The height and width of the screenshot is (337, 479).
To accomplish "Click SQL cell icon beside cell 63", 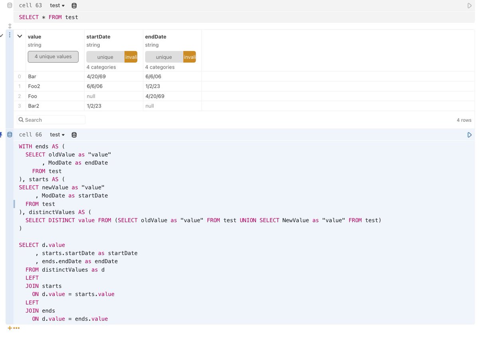I will 10,6.
